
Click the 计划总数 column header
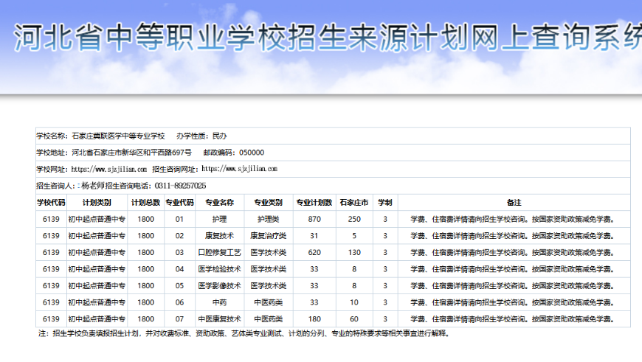(x=146, y=203)
